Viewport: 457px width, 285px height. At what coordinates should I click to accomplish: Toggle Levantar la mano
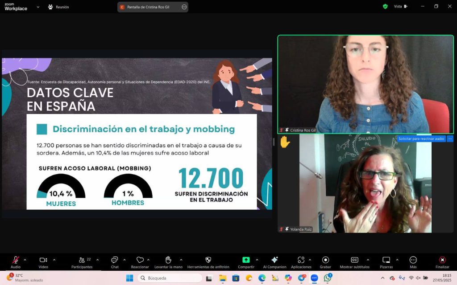(168, 262)
